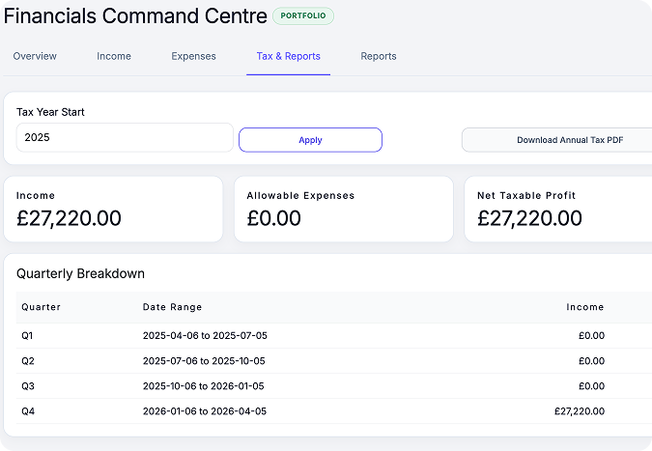Click the Tax Year Start label

pos(50,112)
